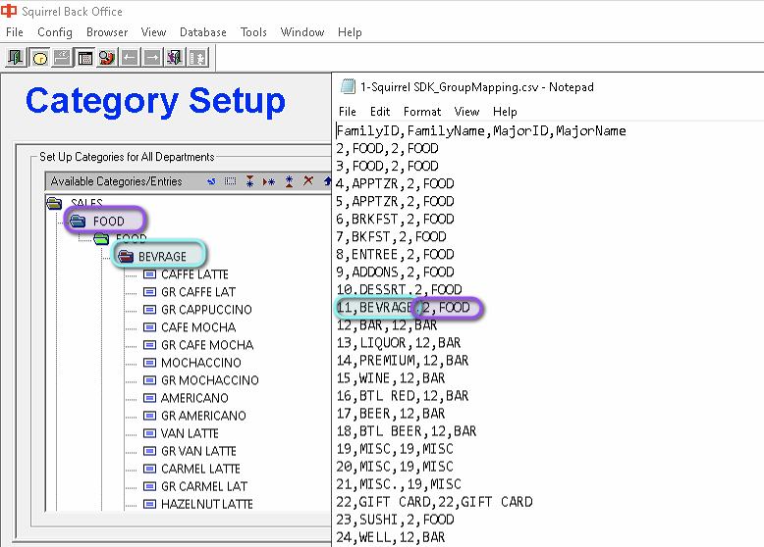Open the Notepad File menu
The height and width of the screenshot is (547, 764).
(348, 112)
